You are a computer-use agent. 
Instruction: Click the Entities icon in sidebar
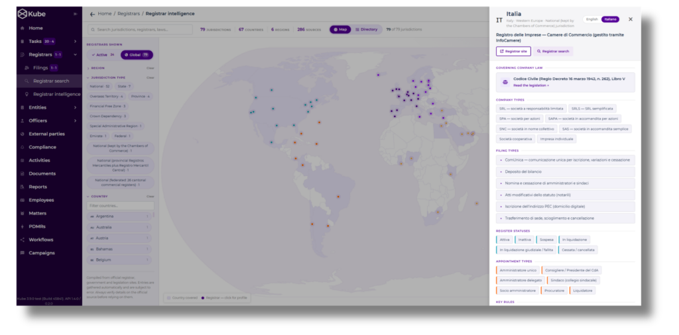pyautogui.click(x=23, y=108)
